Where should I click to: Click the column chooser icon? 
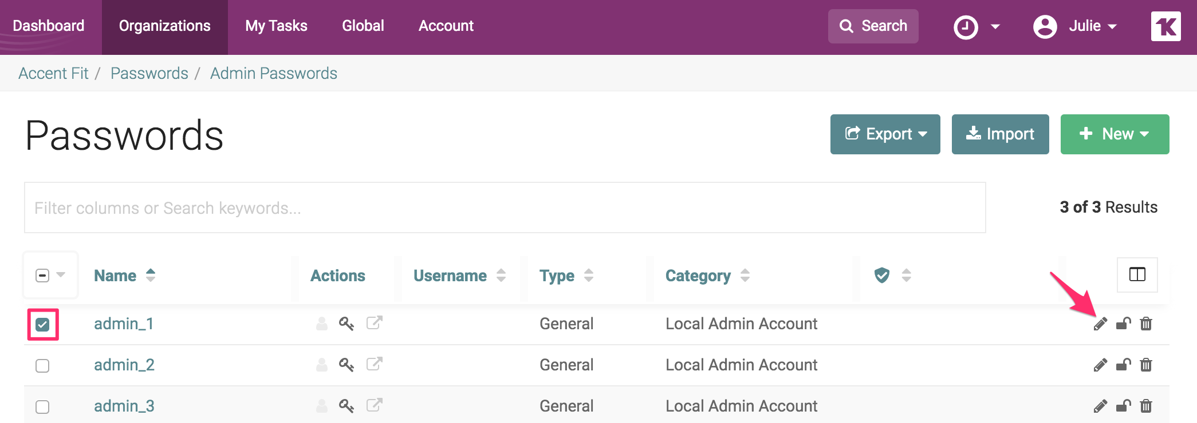click(x=1137, y=275)
